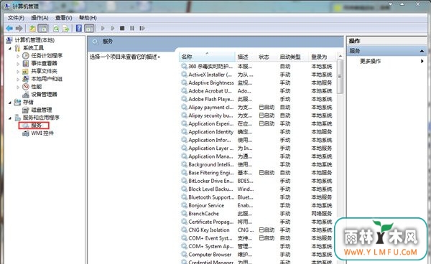Open 磁盘管理 in the tree

42,110
